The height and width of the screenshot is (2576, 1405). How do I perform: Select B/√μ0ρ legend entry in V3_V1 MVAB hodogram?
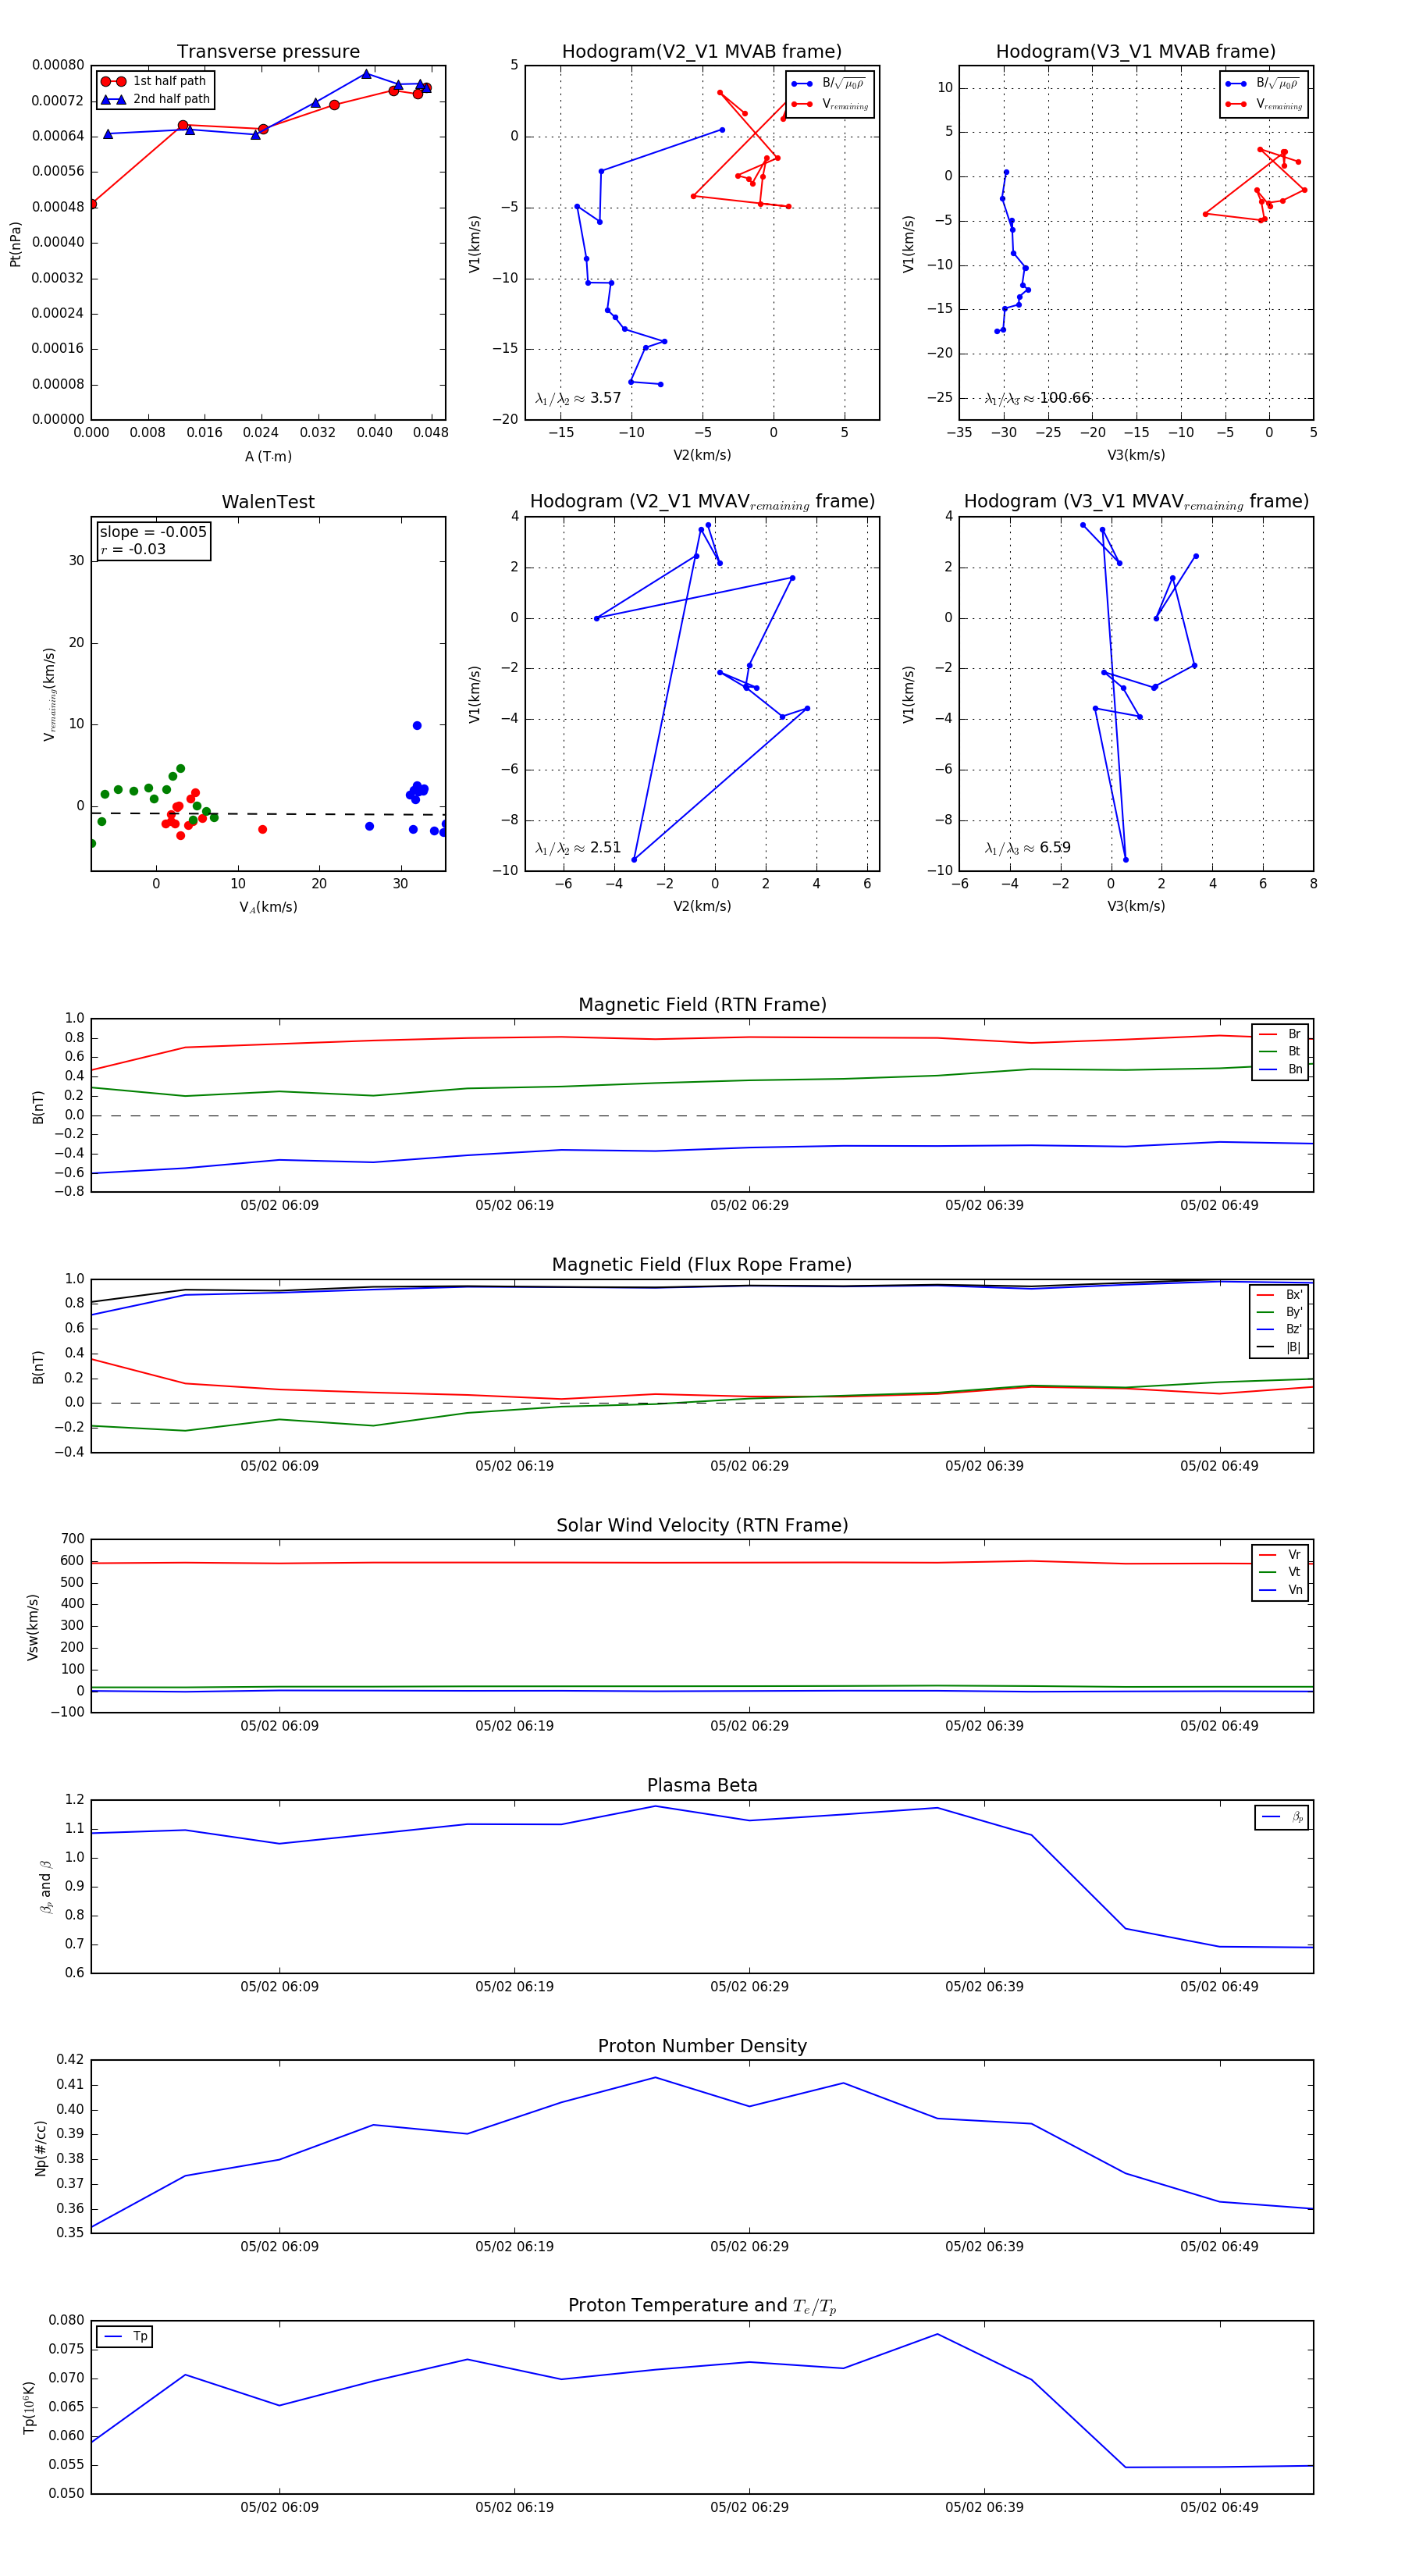(1263, 84)
